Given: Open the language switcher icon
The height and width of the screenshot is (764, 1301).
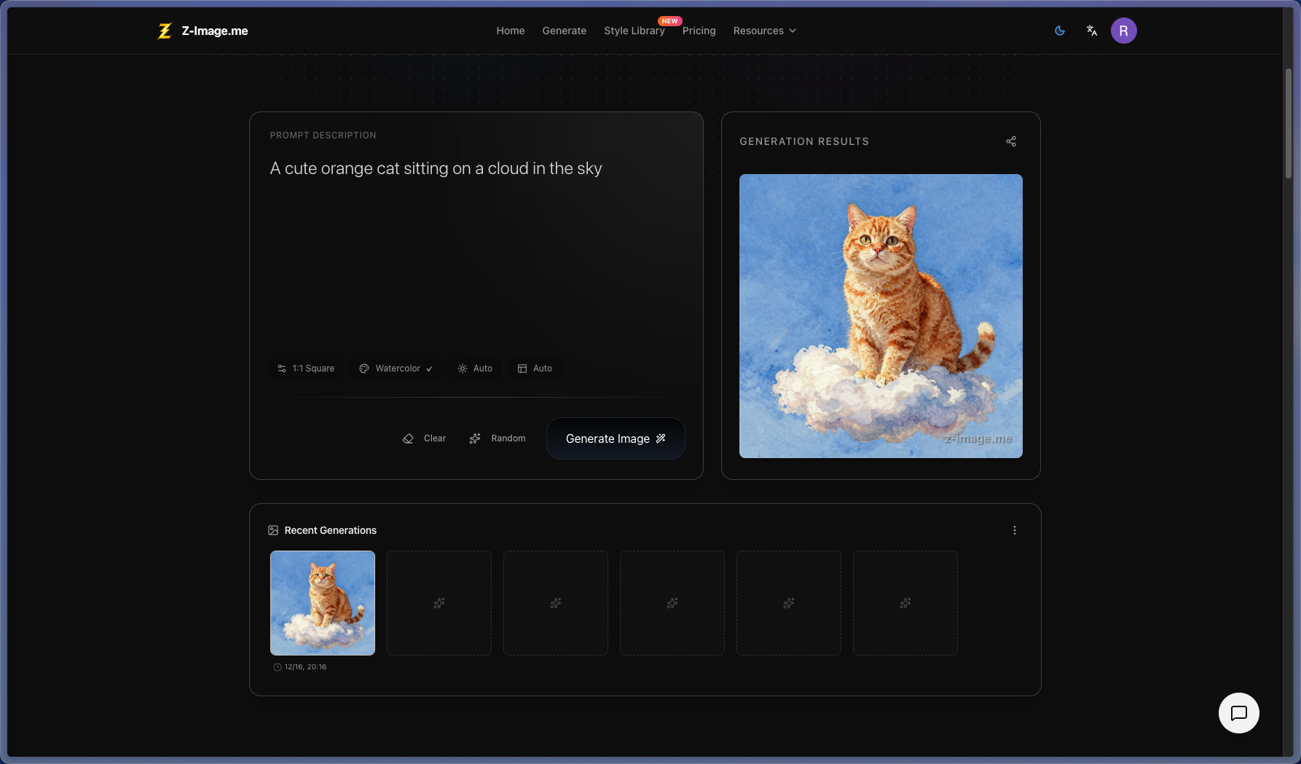Looking at the screenshot, I should [1091, 31].
